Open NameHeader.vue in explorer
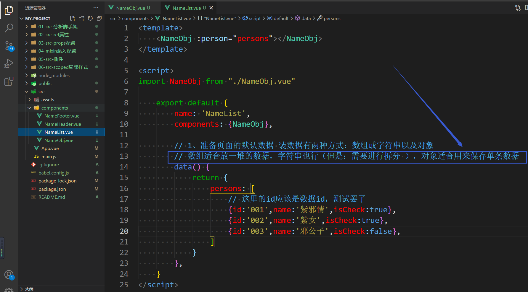The height and width of the screenshot is (292, 528). 62,124
